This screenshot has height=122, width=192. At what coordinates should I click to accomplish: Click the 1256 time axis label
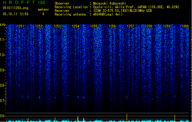point(112,26)
